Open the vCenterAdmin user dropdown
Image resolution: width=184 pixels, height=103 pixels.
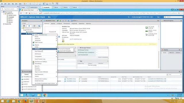click(x=143, y=17)
